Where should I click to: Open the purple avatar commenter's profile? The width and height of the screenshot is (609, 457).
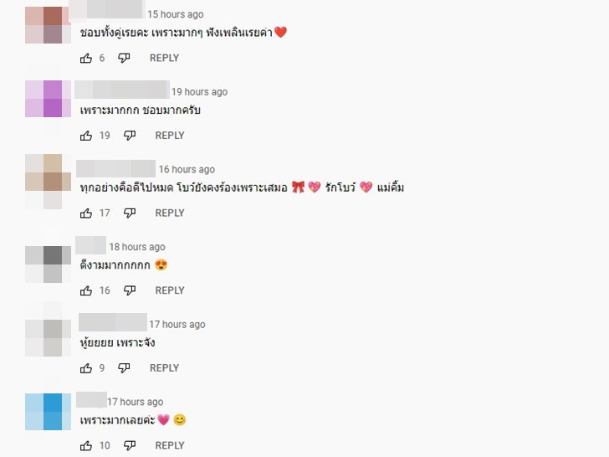pos(49,99)
